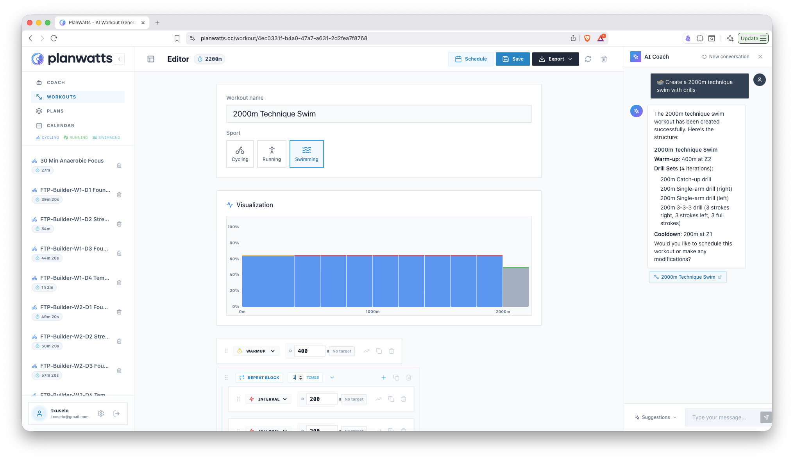Send the AI Coach message via arrow icon
This screenshot has width=794, height=460.
(766, 417)
